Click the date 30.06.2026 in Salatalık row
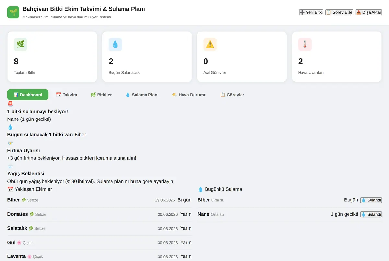This screenshot has width=389, height=261. pos(168,229)
